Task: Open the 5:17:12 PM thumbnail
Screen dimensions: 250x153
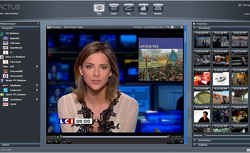Action: point(202,114)
